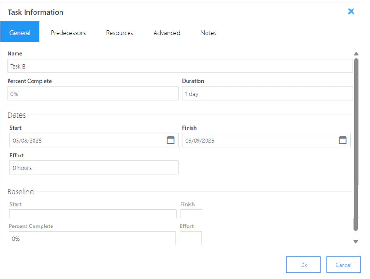Click the Finish date field 05/09/2025
Image resolution: width=370 pixels, height=279 pixels.
(266, 140)
